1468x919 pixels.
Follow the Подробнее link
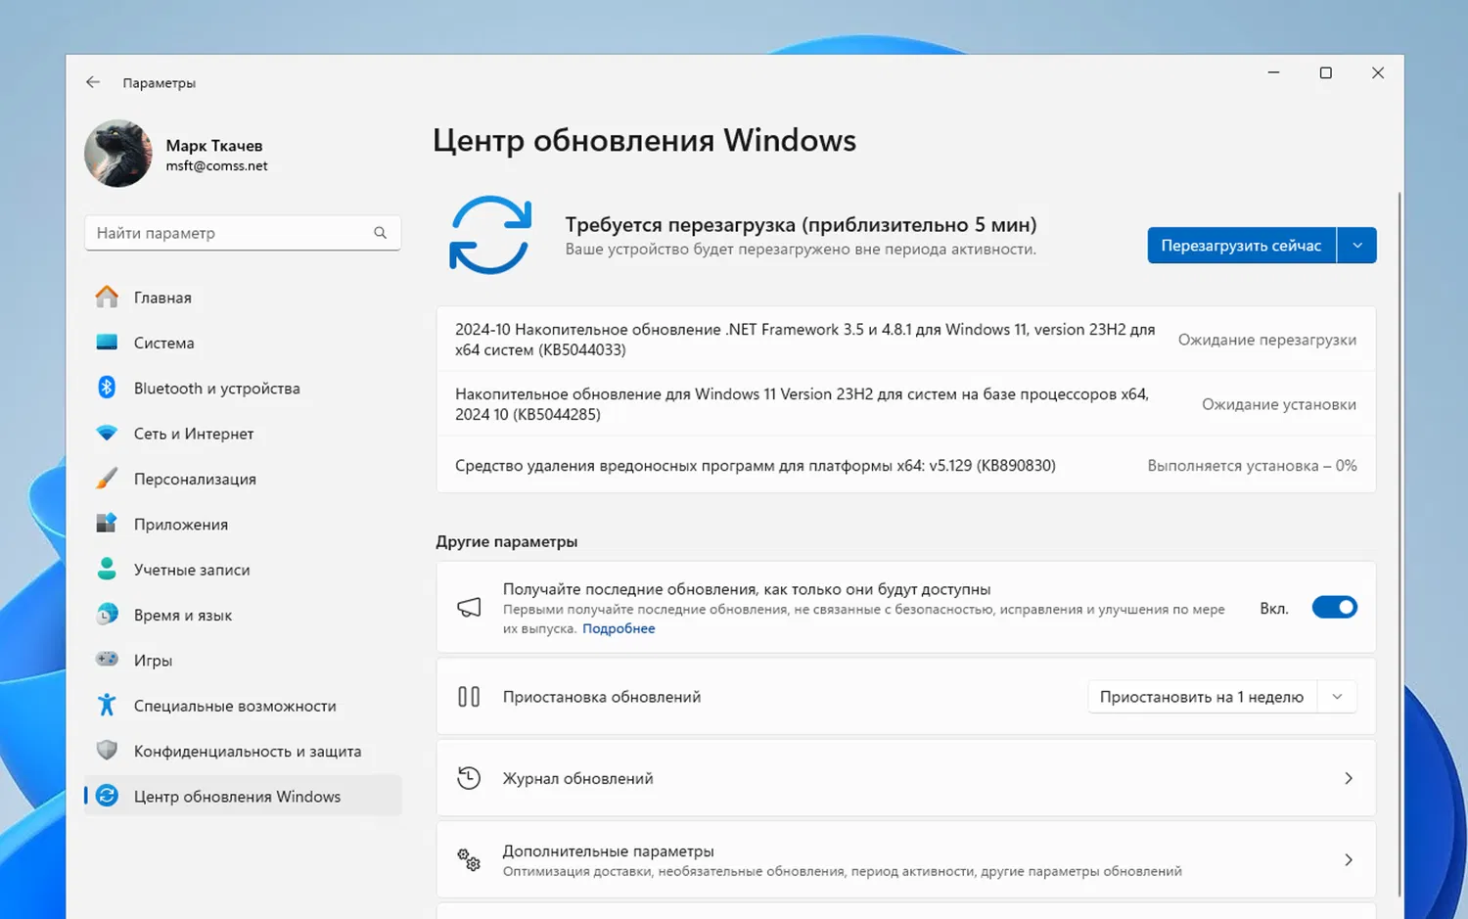pos(619,628)
